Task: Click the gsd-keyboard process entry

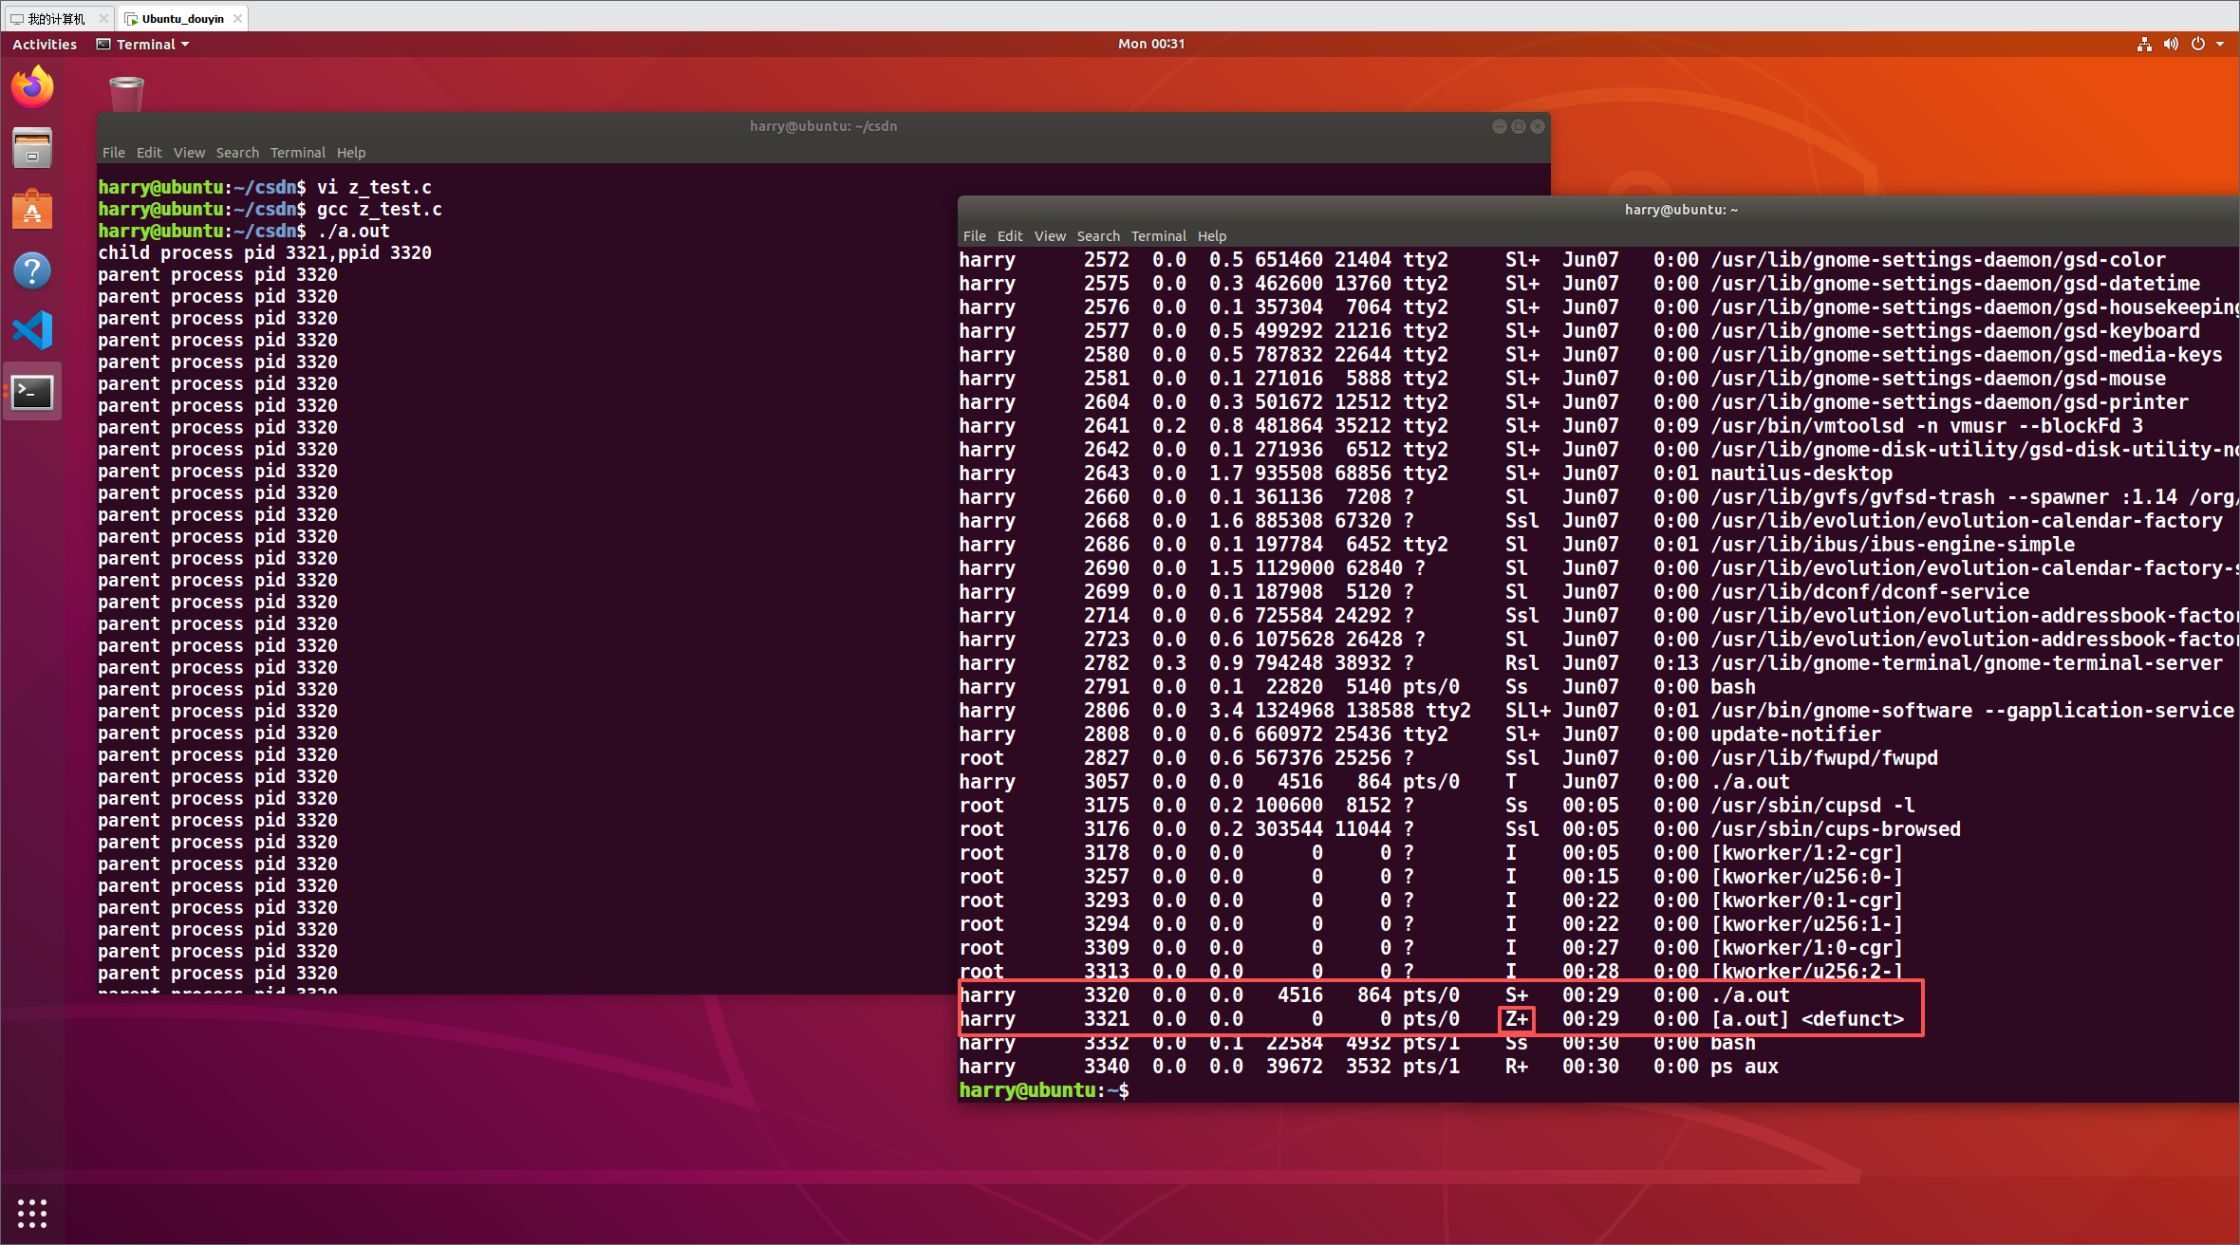Action: [1955, 331]
